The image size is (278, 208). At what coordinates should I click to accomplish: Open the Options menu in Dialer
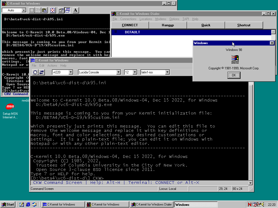[174, 19]
